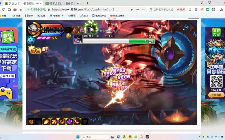
Task: Open the downloads arrow icon
Action: (221, 10)
